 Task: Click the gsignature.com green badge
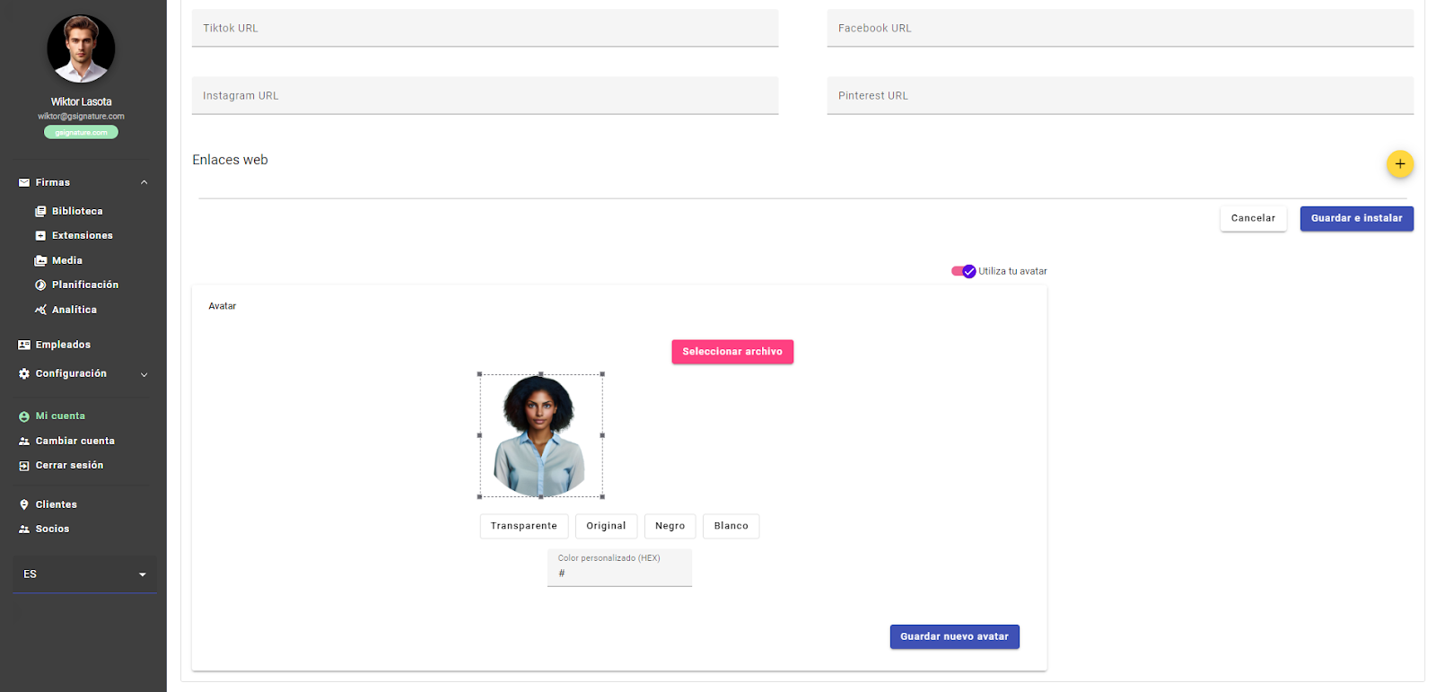81,132
